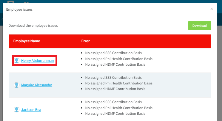The image size is (222, 121).
Task: Select Henry Abdurrahman's SSS Contribution Basis error
Action: 113,53
